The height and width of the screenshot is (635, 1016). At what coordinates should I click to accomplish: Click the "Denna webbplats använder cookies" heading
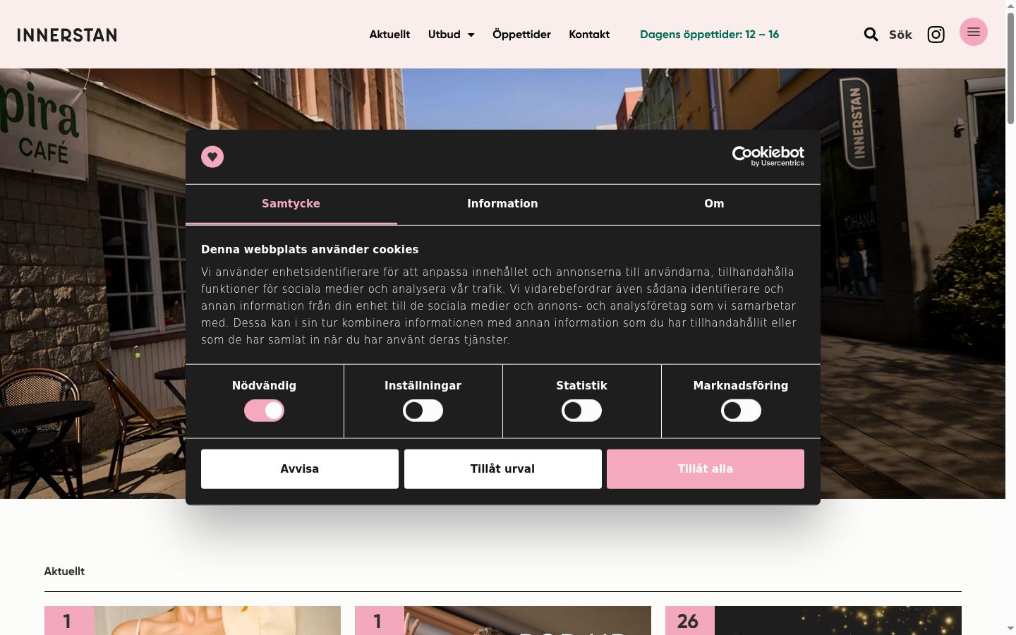pos(310,250)
